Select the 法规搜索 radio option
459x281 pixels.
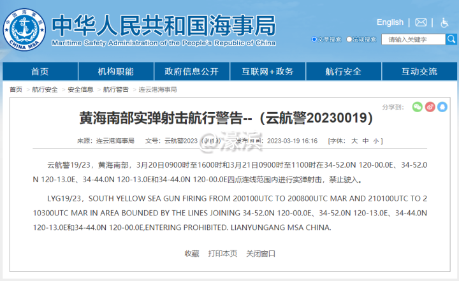coord(349,40)
